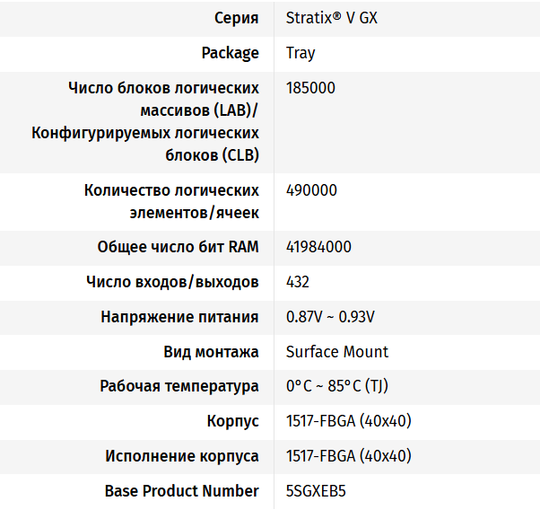Click the 0°C ~ 85°C temperature value

tap(336, 386)
